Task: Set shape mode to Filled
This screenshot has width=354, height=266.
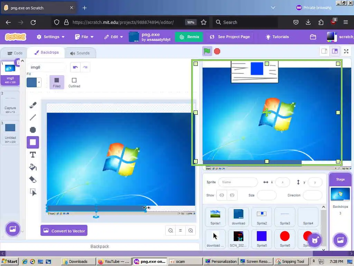Action: pos(57,82)
